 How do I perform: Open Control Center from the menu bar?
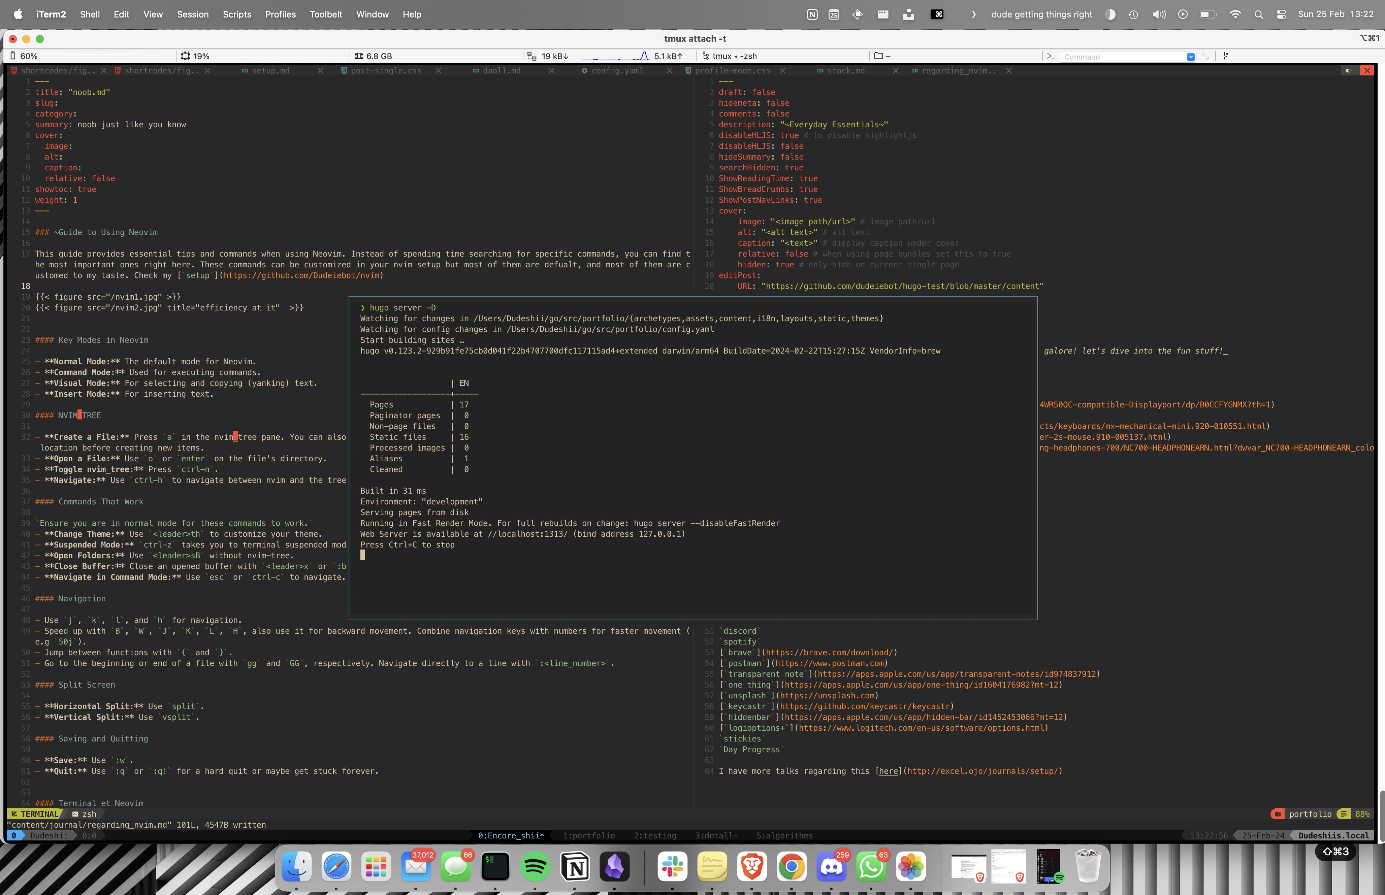click(1281, 14)
